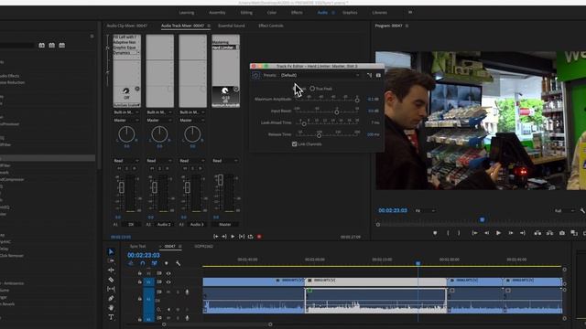Open first track Built-in input dropdown
Screen dimensions: 586x329
pyautogui.click(x=126, y=112)
